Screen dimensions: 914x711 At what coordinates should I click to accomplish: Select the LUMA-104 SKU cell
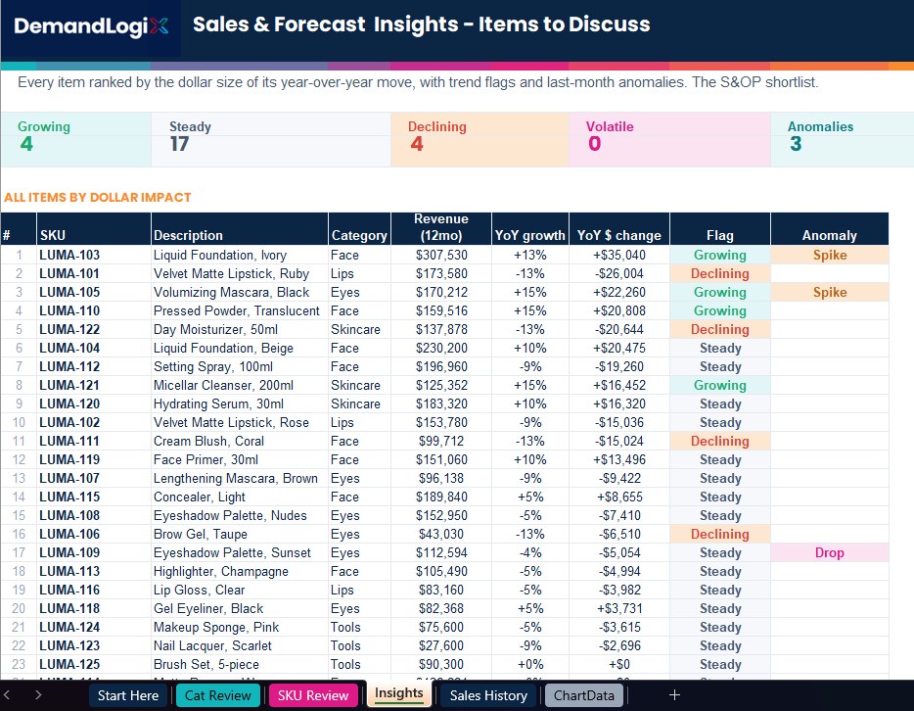pyautogui.click(x=93, y=349)
